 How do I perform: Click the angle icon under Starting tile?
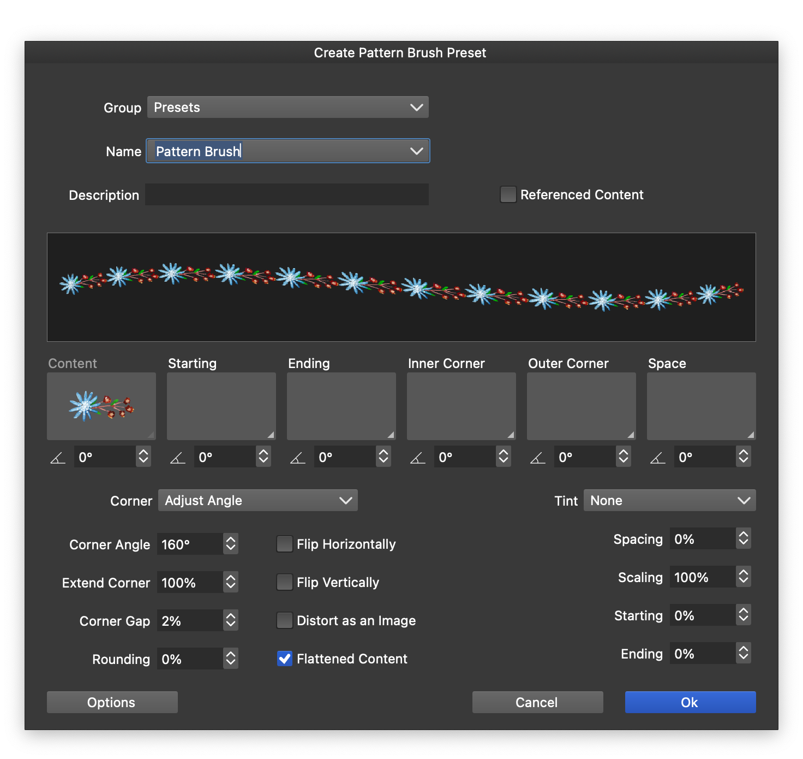click(x=178, y=458)
